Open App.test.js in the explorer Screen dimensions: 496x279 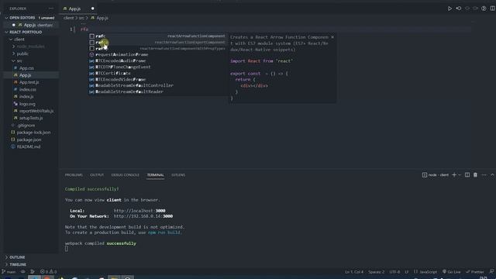pos(30,82)
